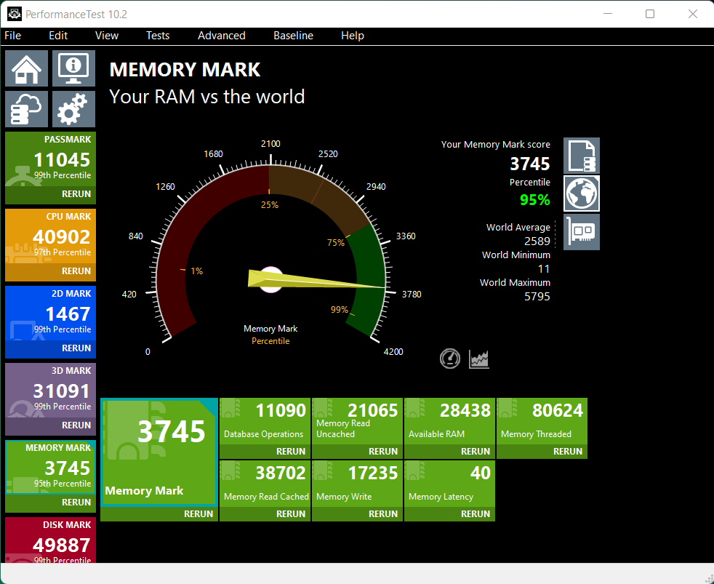The height and width of the screenshot is (584, 714).
Task: Open the Baseline menu
Action: pyautogui.click(x=293, y=36)
